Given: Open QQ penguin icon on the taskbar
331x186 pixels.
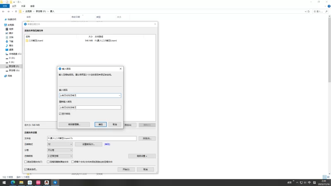Looking at the screenshot, I should pyautogui.click(x=47, y=183).
